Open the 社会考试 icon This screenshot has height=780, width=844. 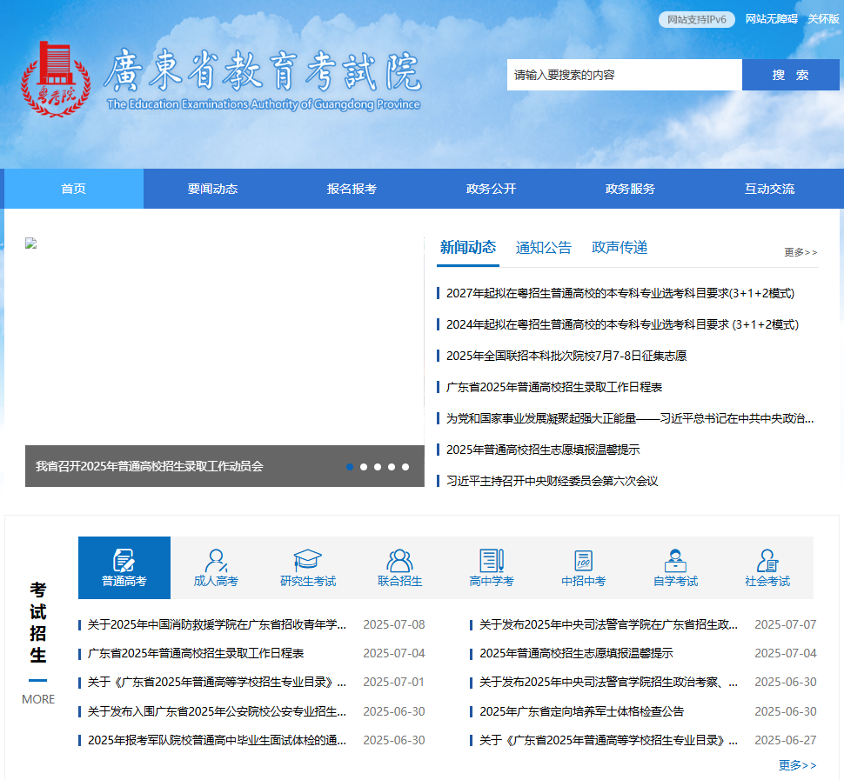click(x=767, y=559)
